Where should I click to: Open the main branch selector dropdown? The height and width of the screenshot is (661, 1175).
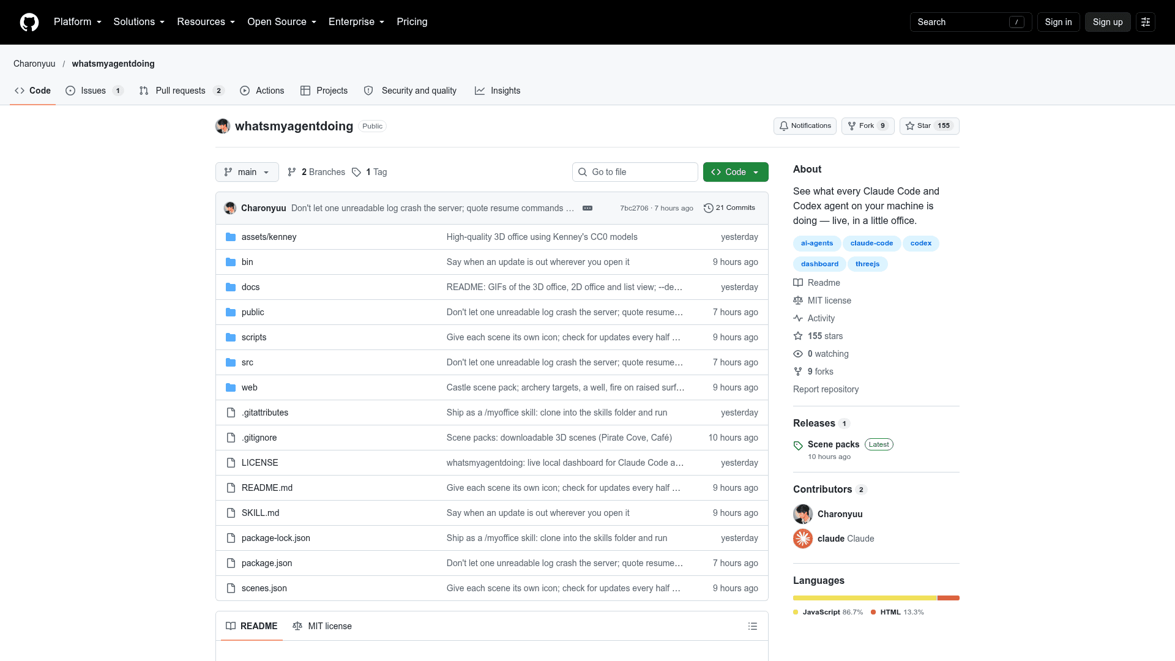tap(247, 172)
